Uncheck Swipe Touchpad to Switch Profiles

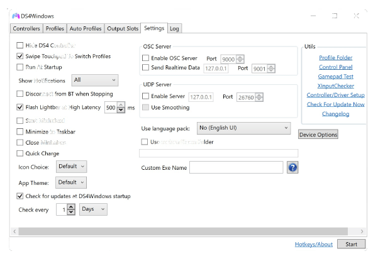(x=19, y=56)
